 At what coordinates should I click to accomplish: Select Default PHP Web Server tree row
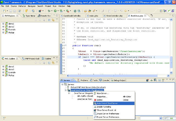click(88, 87)
